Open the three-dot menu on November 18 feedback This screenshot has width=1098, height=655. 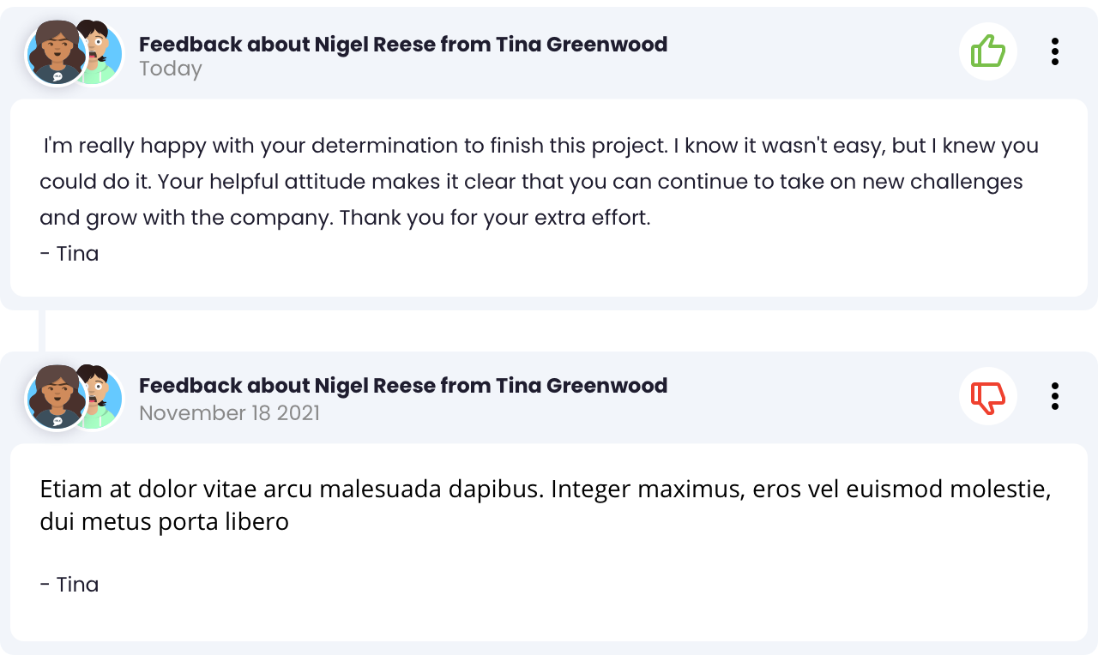tap(1055, 396)
